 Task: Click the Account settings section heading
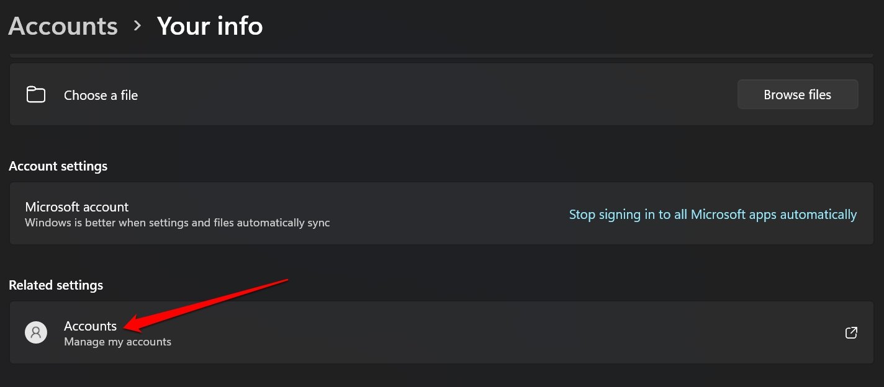point(58,166)
